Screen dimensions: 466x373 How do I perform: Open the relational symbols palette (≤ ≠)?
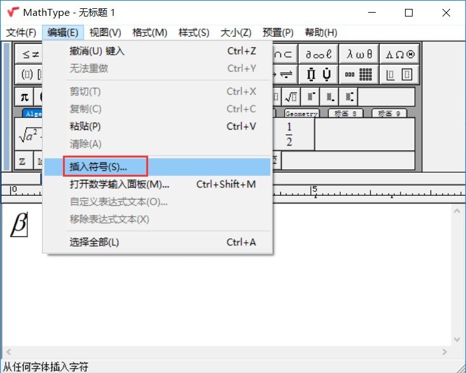tap(29, 54)
